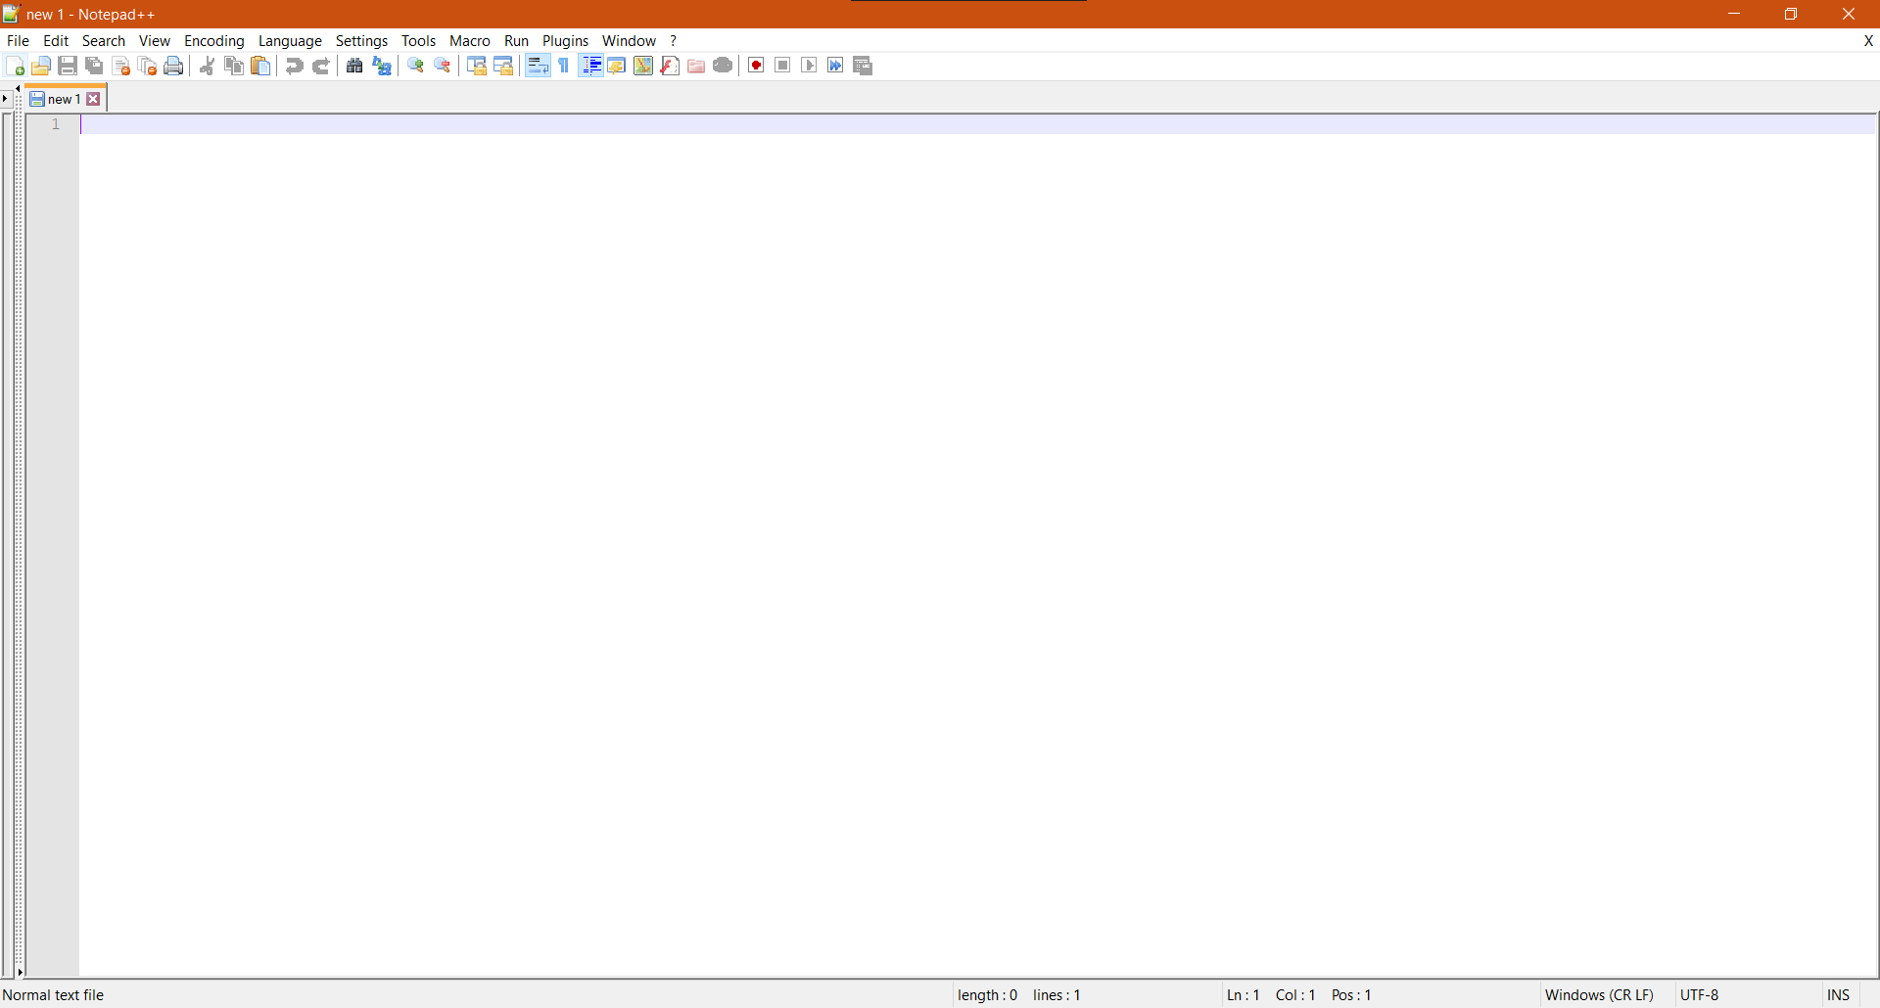Open the File menu
Image resolution: width=1880 pixels, height=1008 pixels.
18,40
